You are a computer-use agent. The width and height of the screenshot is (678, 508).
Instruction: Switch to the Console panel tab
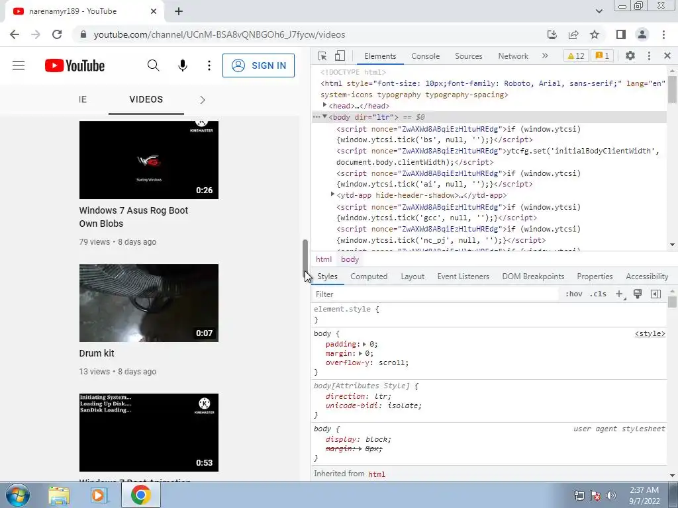426,56
